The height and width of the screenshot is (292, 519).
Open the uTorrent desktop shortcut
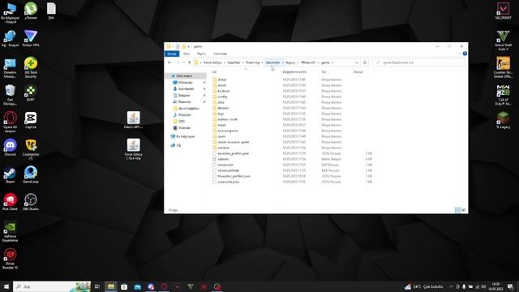pyautogui.click(x=31, y=11)
